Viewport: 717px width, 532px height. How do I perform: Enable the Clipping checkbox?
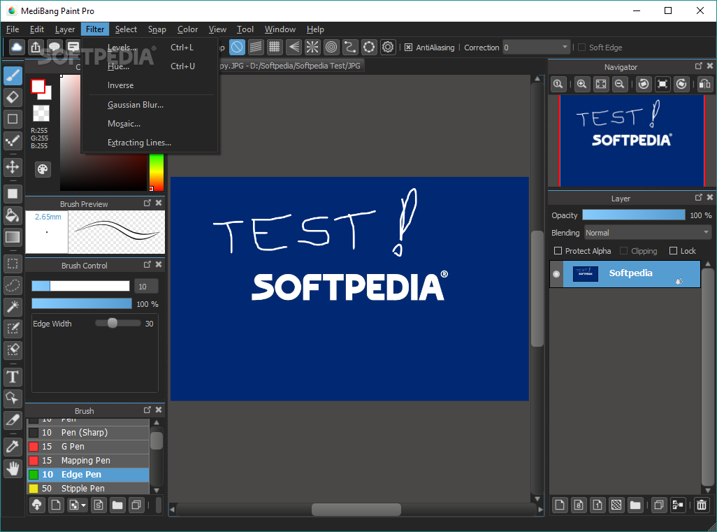coord(624,251)
